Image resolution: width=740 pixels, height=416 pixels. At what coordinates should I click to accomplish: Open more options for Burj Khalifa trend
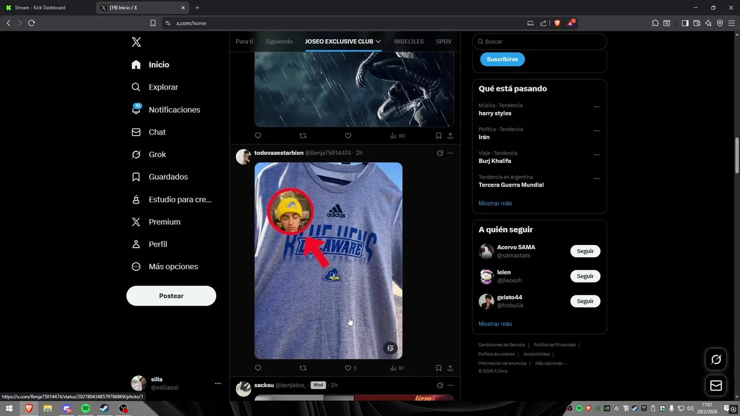[597, 155]
